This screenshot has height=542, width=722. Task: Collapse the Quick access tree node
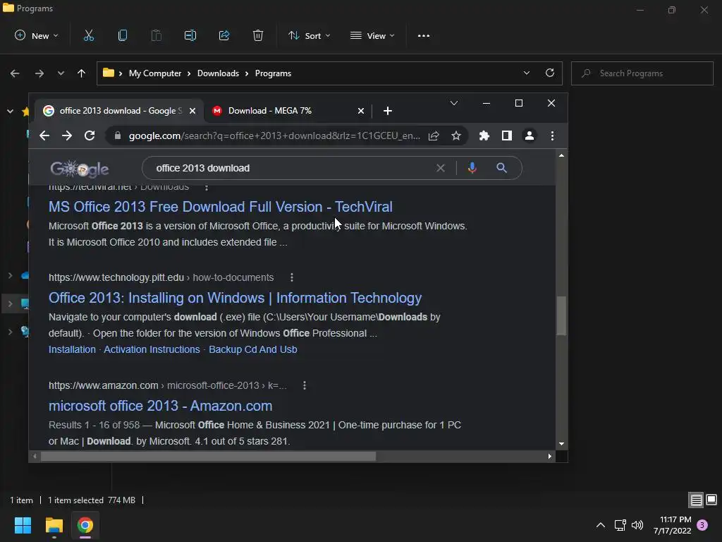10,111
